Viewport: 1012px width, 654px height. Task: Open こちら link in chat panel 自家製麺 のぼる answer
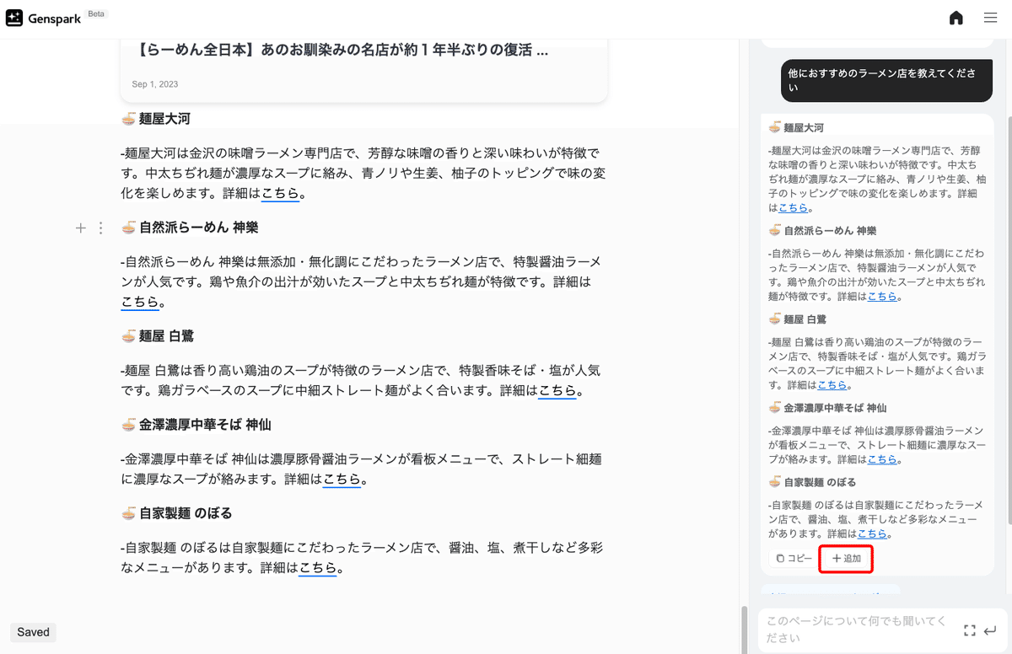coord(872,533)
